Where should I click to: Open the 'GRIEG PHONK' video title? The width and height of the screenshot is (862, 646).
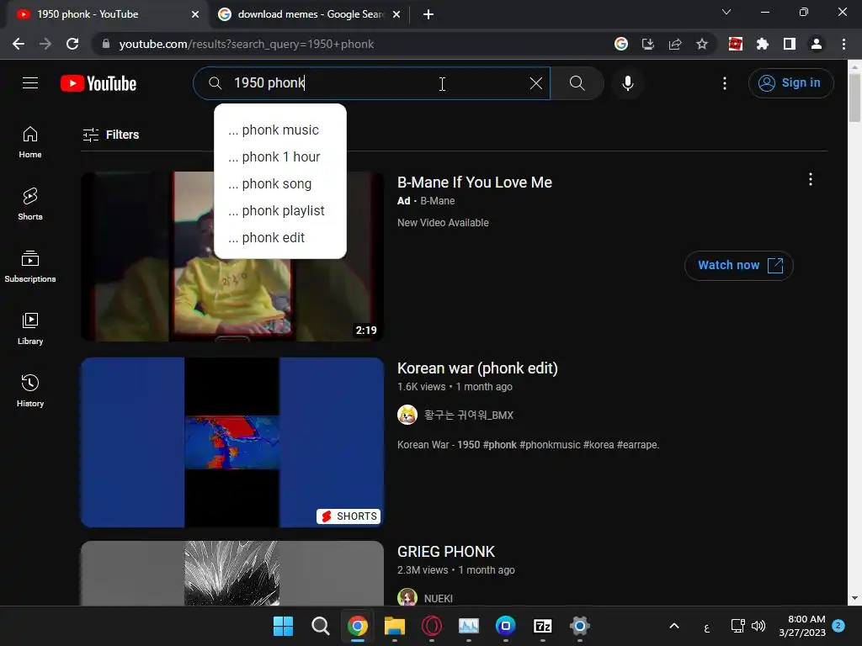[446, 552]
